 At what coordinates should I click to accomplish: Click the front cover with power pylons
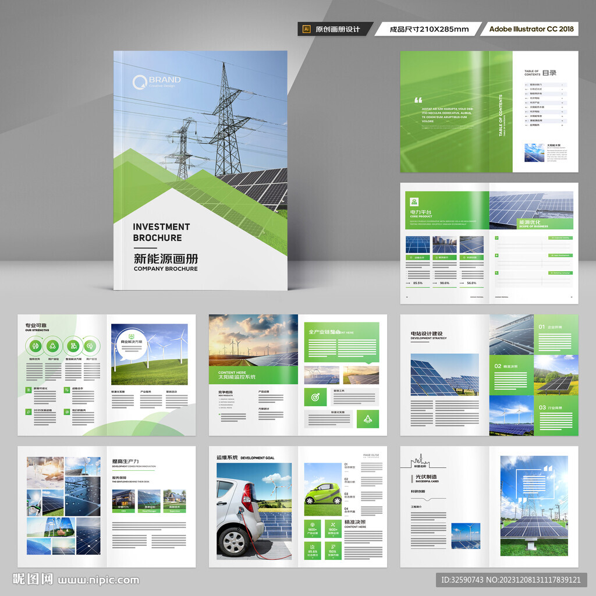(x=200, y=171)
